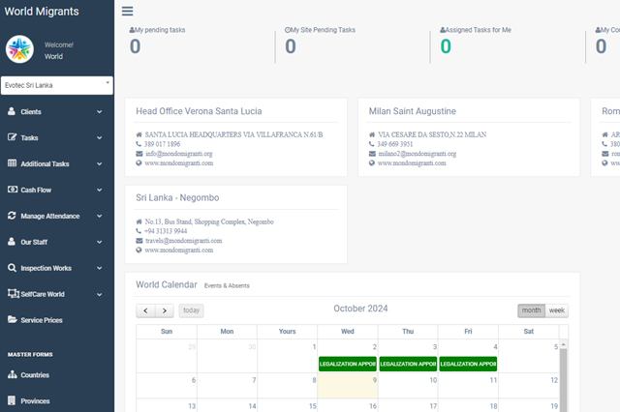This screenshot has width=620, height=412.
Task: Click the Manage Attendance refresh icon
Action: pyautogui.click(x=12, y=216)
